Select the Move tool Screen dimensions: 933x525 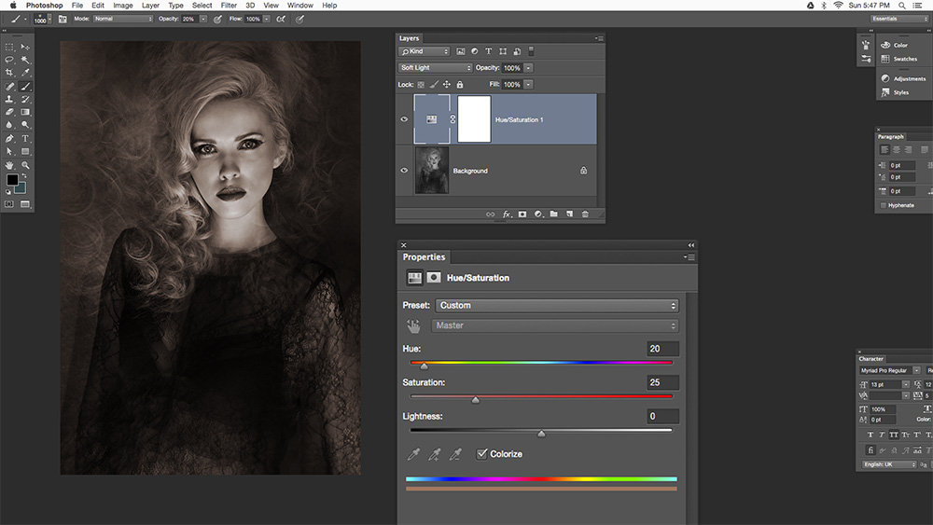[25, 47]
